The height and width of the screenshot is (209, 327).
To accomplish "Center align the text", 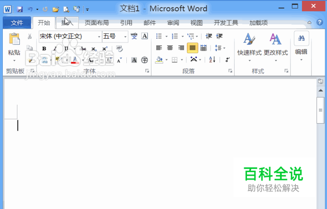I will coord(170,48).
